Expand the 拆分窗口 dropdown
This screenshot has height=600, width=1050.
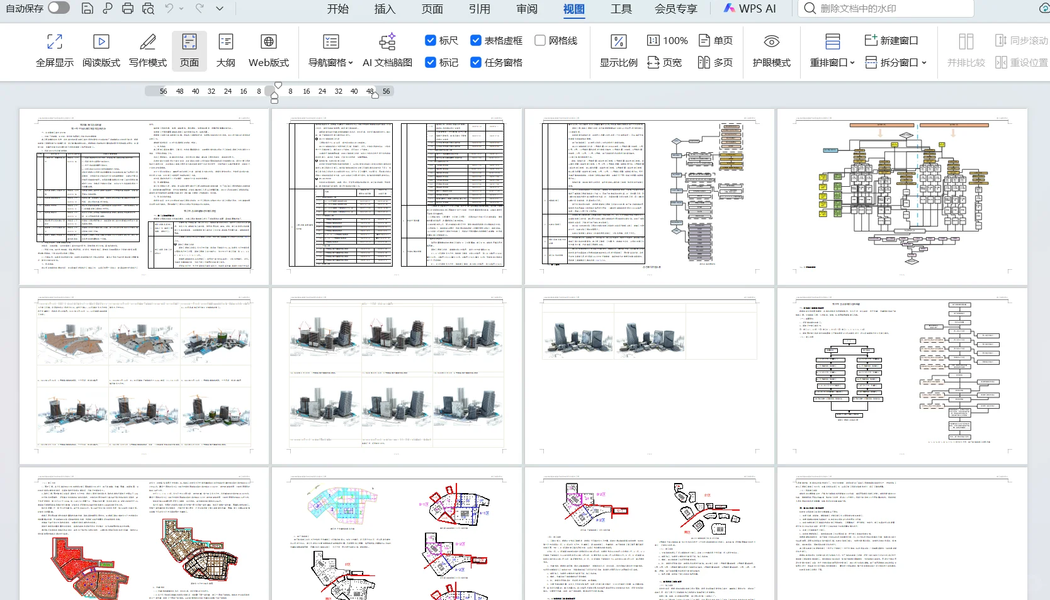tap(923, 62)
